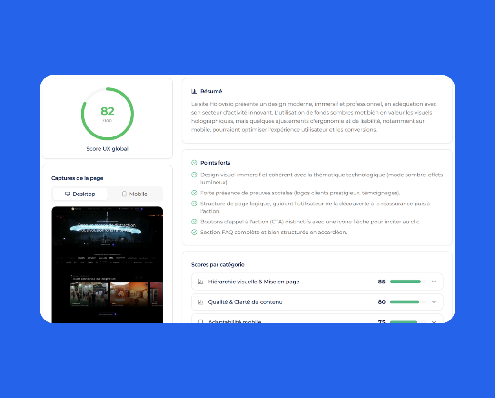The image size is (495, 398).
Task: Expand the Qualité & Clarté du contenu details
Action: point(434,302)
